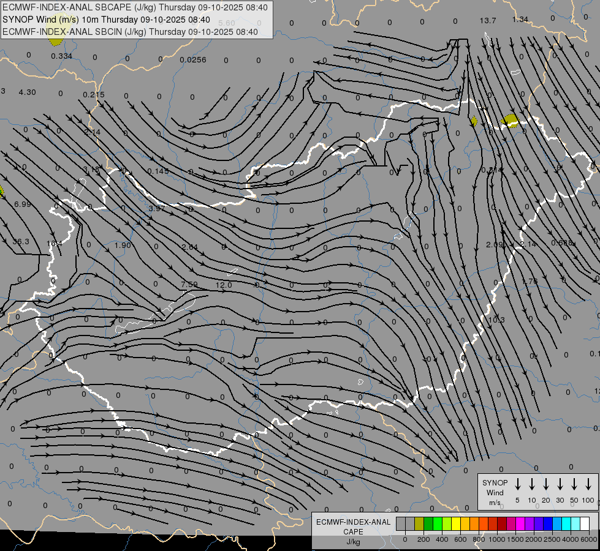Click the 0.215 CAPE value on the map
Screen dimensions: 600x551
94,94
